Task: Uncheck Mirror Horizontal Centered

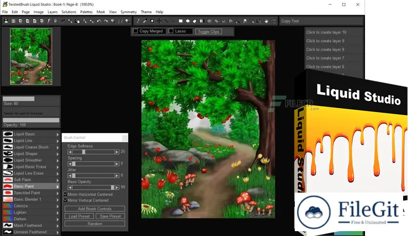Action: coord(65,194)
